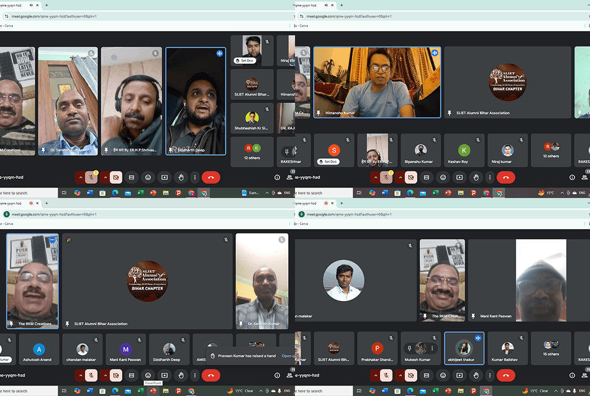Unmute the microphone in the bottom-left Meet window
590x396 pixels.
coord(91,376)
